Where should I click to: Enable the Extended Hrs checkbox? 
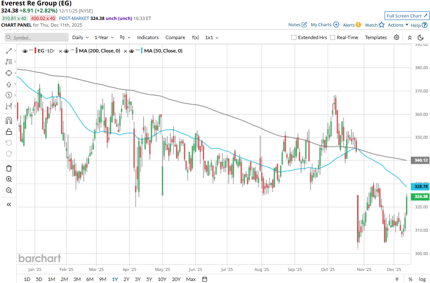coord(294,37)
